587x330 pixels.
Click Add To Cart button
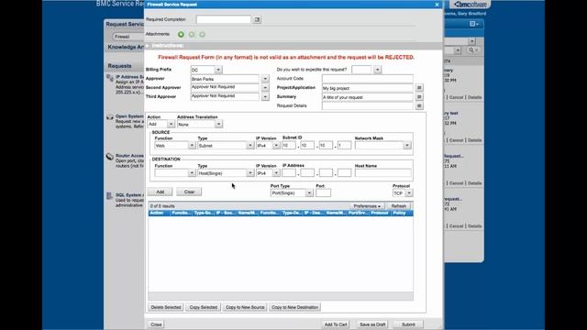(x=336, y=324)
